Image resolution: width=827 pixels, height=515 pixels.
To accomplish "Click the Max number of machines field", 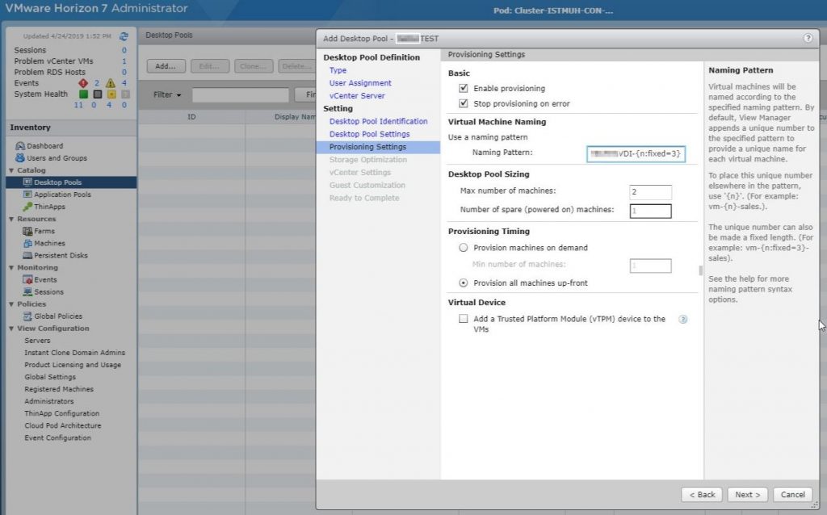I will tap(650, 192).
